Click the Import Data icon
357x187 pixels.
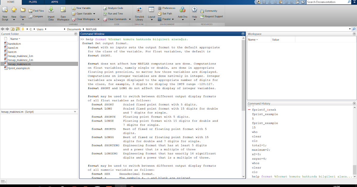coord(51,11)
